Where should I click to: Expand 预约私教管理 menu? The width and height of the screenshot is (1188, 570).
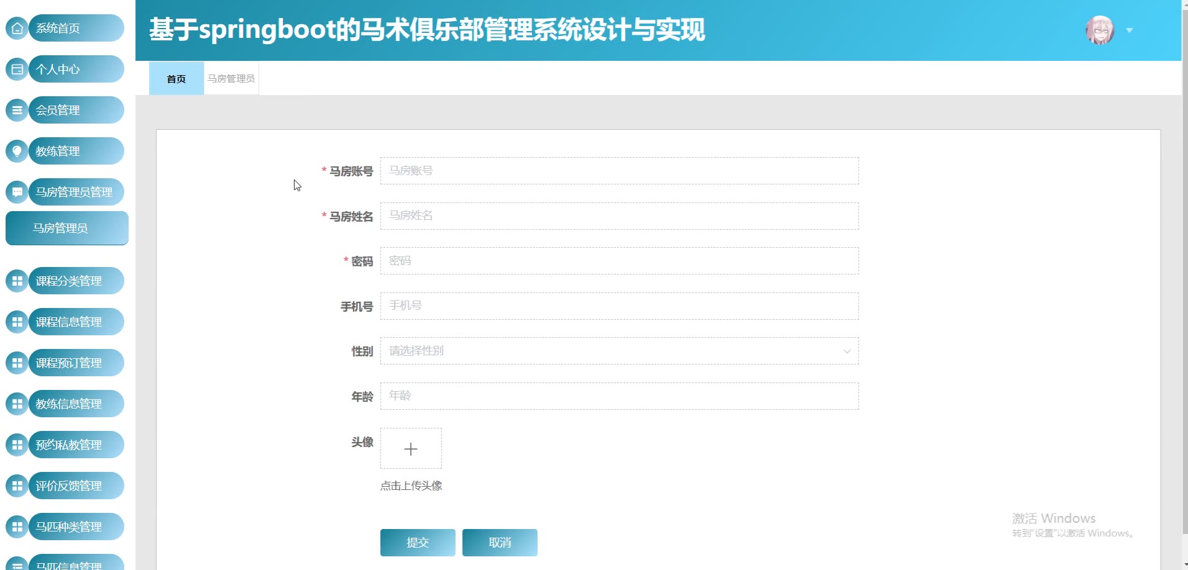point(76,445)
